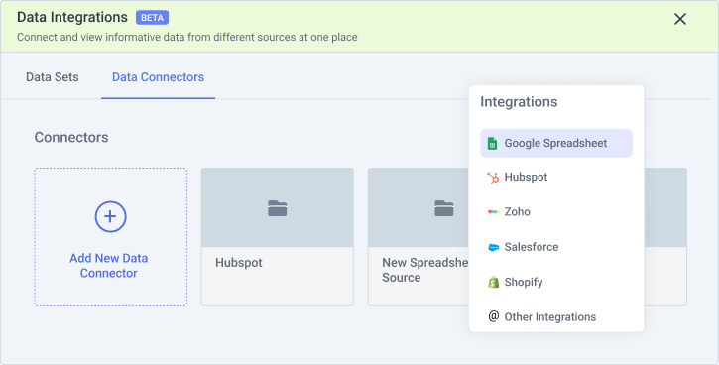The image size is (719, 365).
Task: Click the green Shopify bag icon
Action: point(494,282)
